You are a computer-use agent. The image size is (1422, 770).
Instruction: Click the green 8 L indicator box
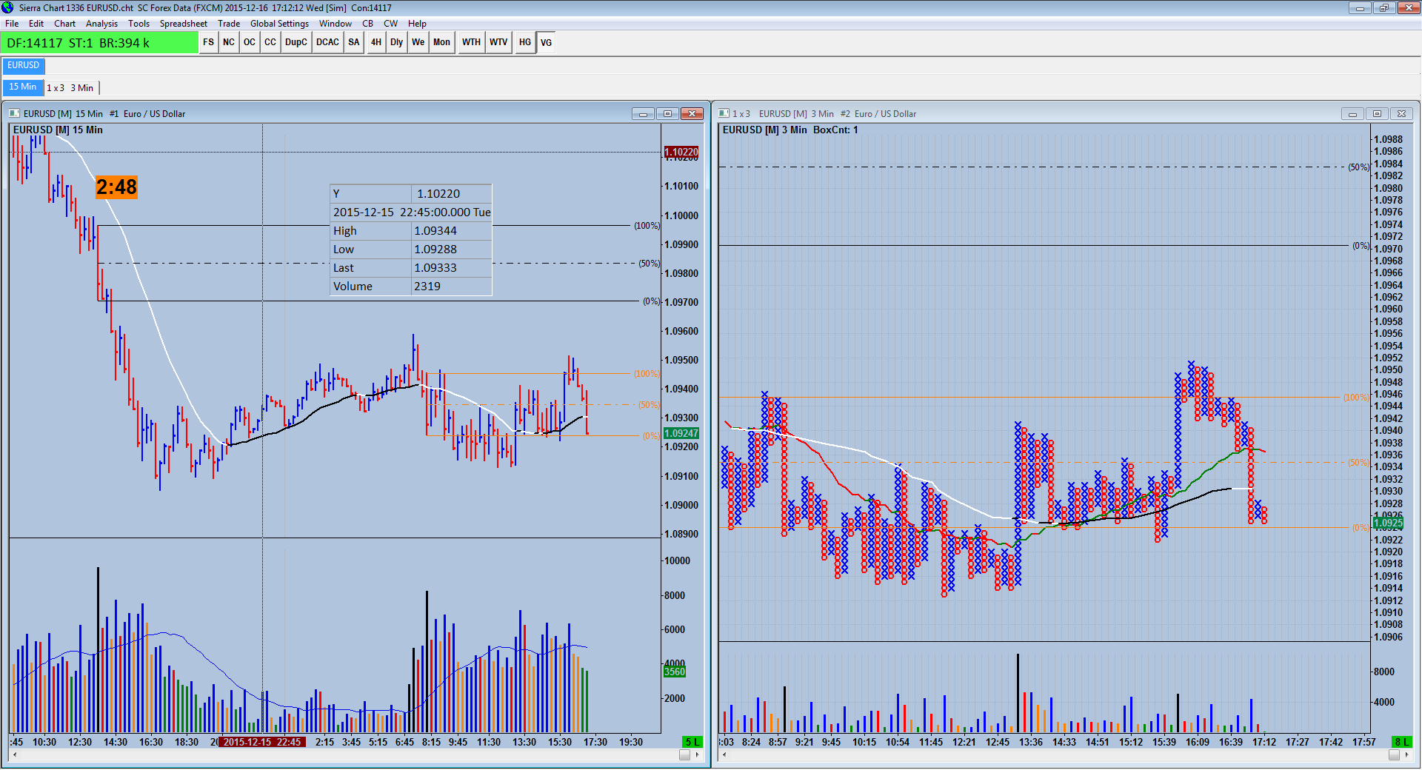1402,742
